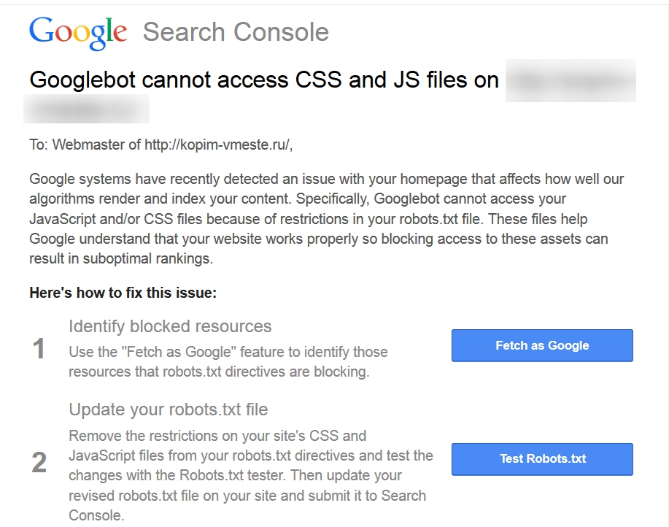Select the large step number 1
Screen dimensions: 669x527
[x=39, y=349]
